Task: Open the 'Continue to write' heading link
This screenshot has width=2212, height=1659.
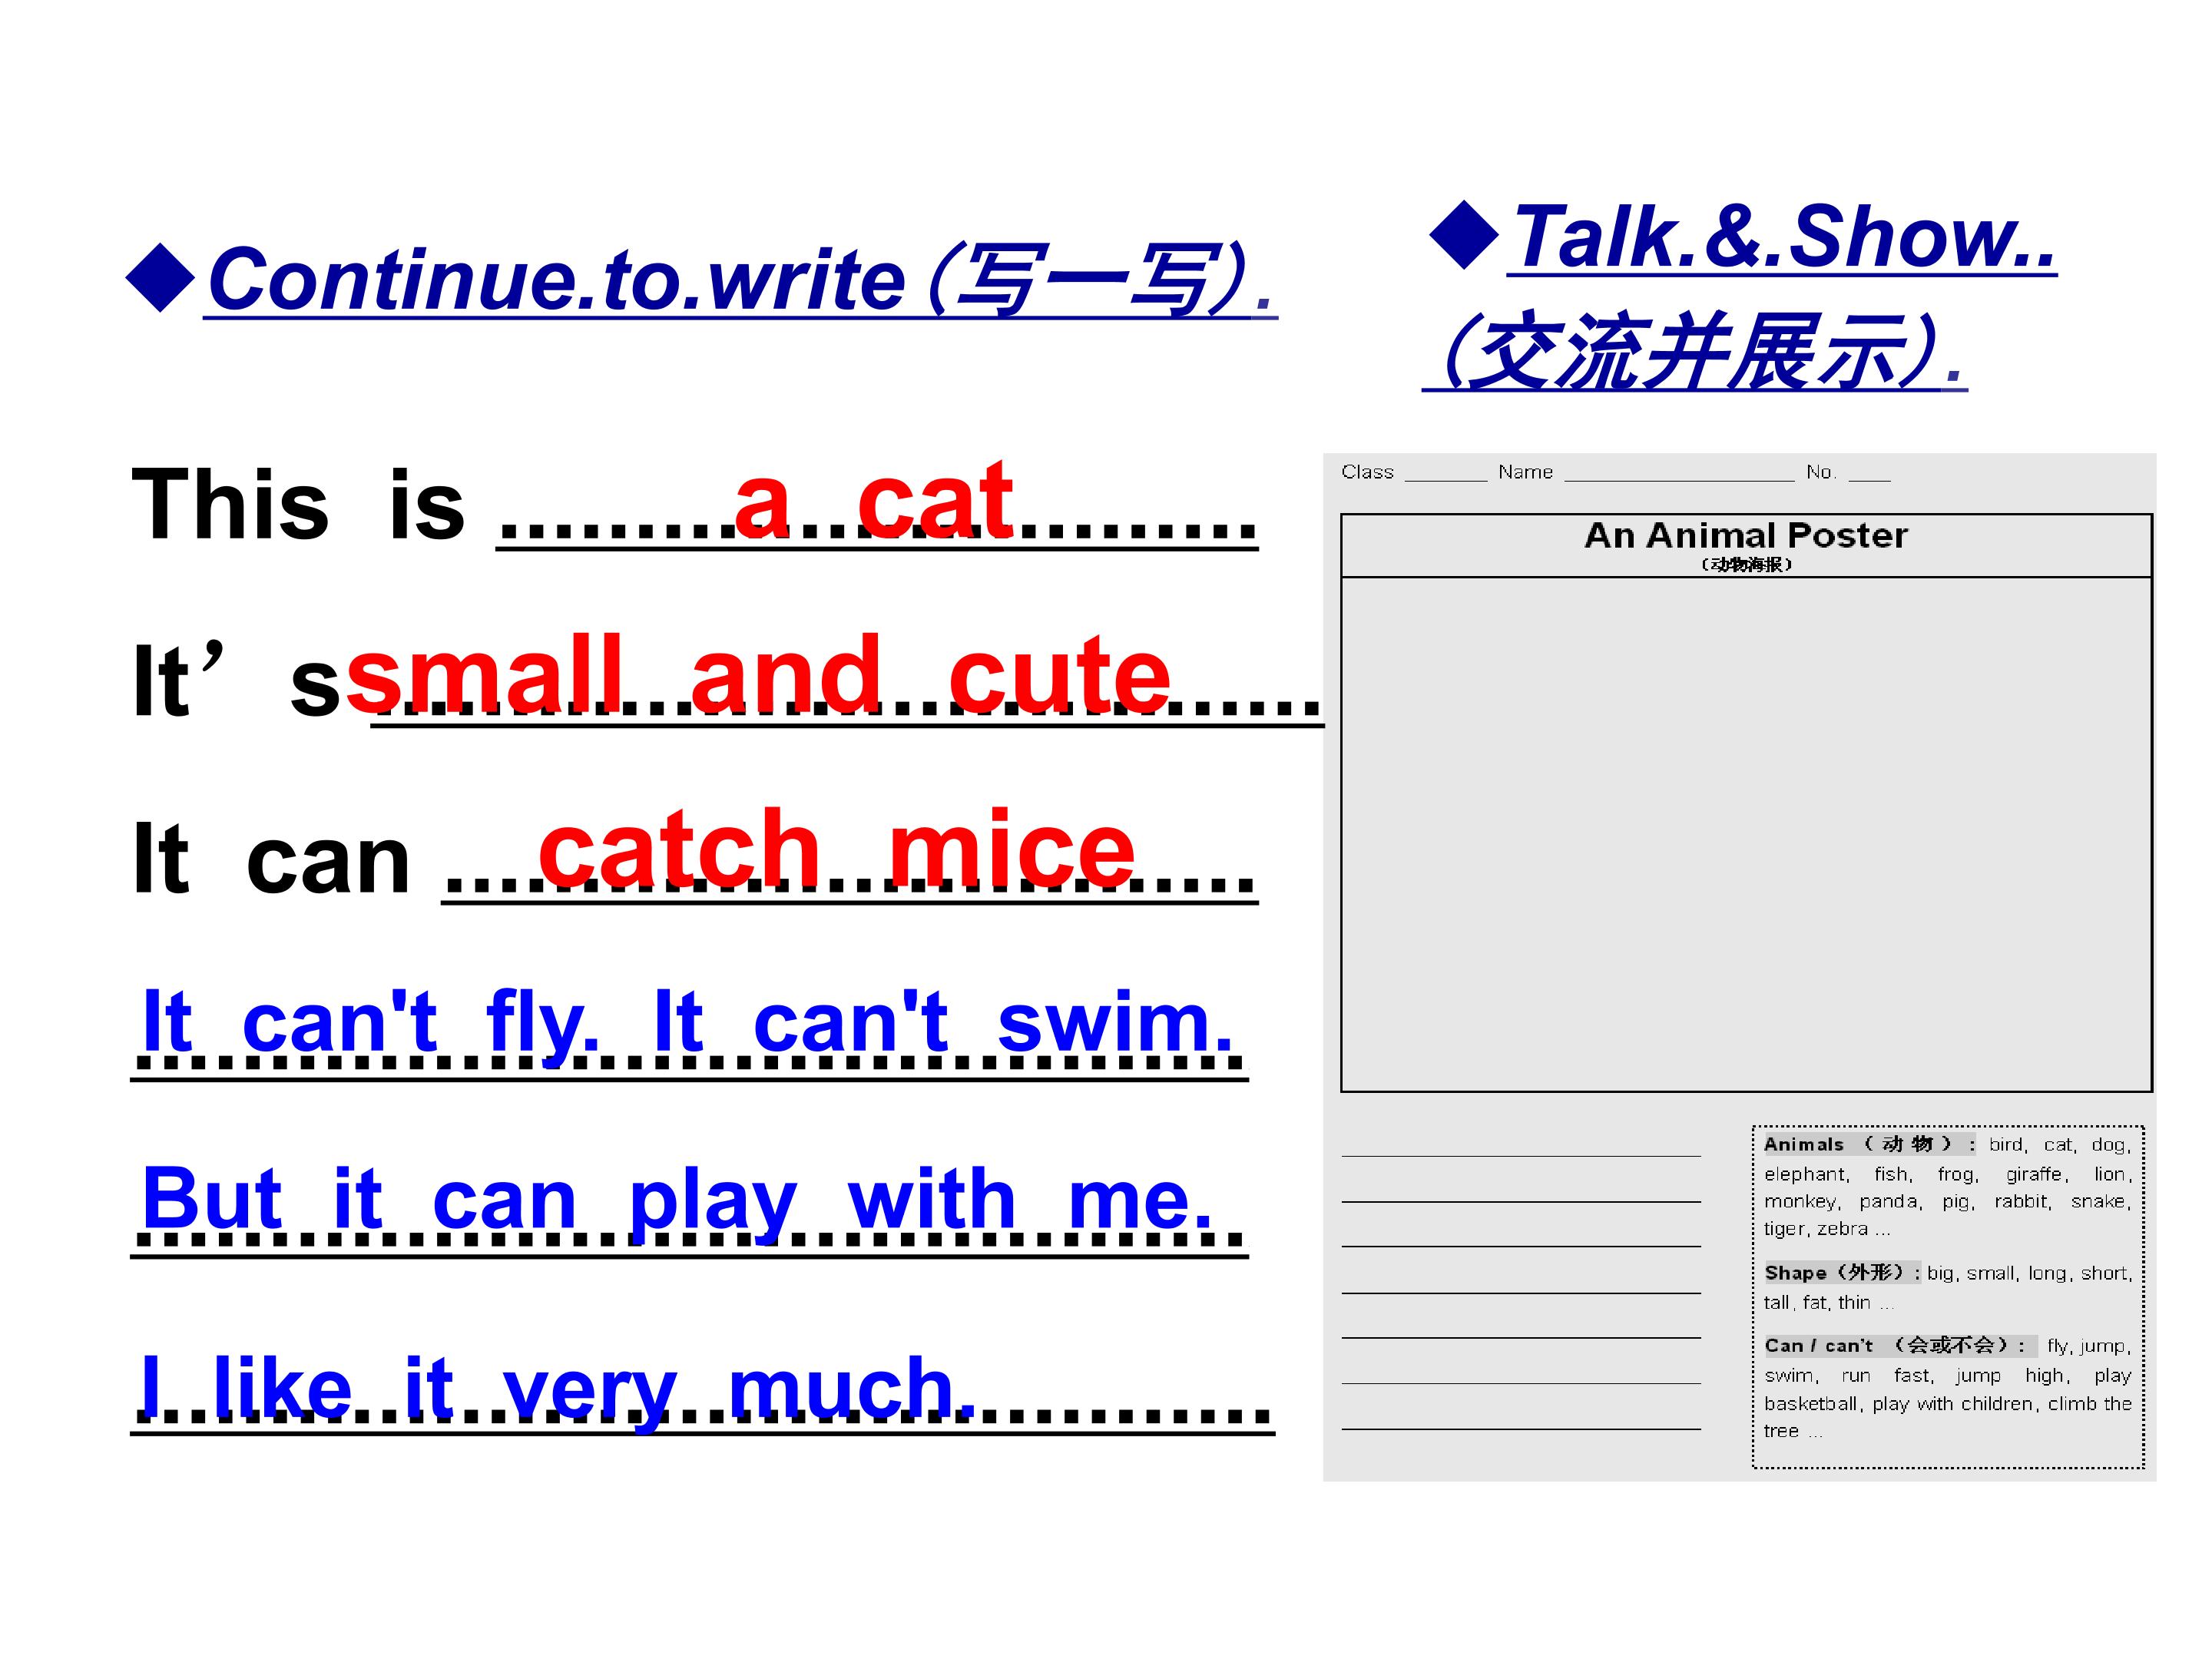Action: pos(741,280)
